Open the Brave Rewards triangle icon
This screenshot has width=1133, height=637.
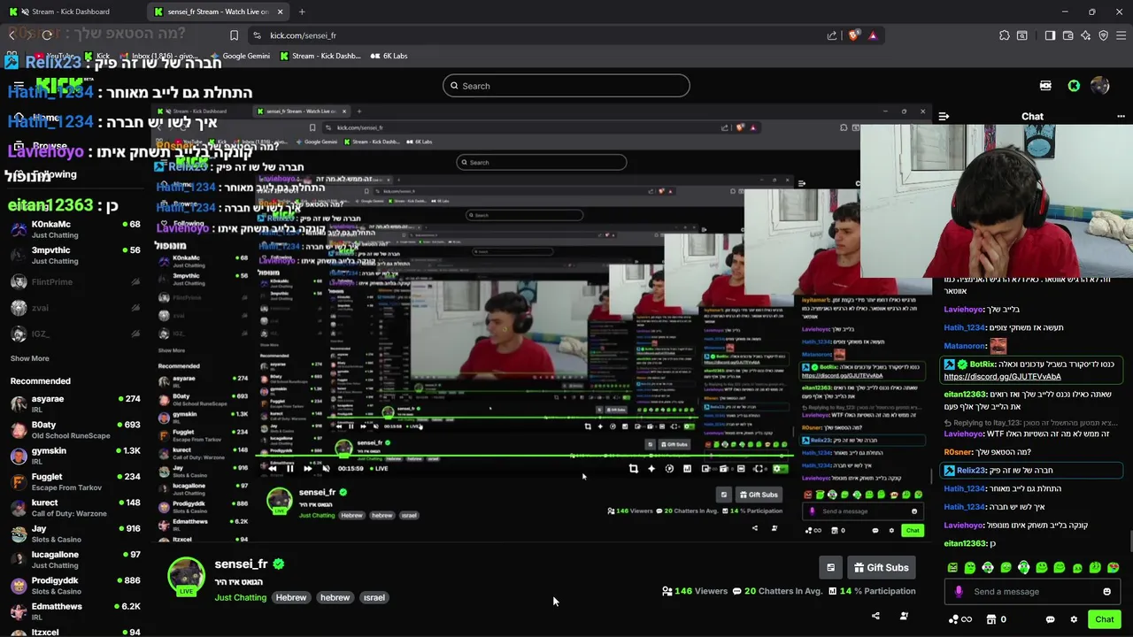873,35
